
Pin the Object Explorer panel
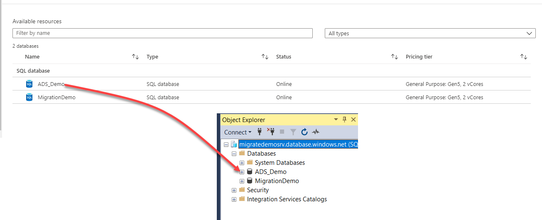tap(344, 120)
